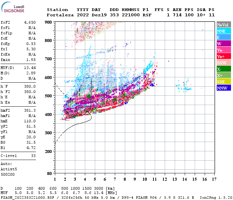Click the IGA value 10+
This screenshot has width=233, height=200.
201,15
